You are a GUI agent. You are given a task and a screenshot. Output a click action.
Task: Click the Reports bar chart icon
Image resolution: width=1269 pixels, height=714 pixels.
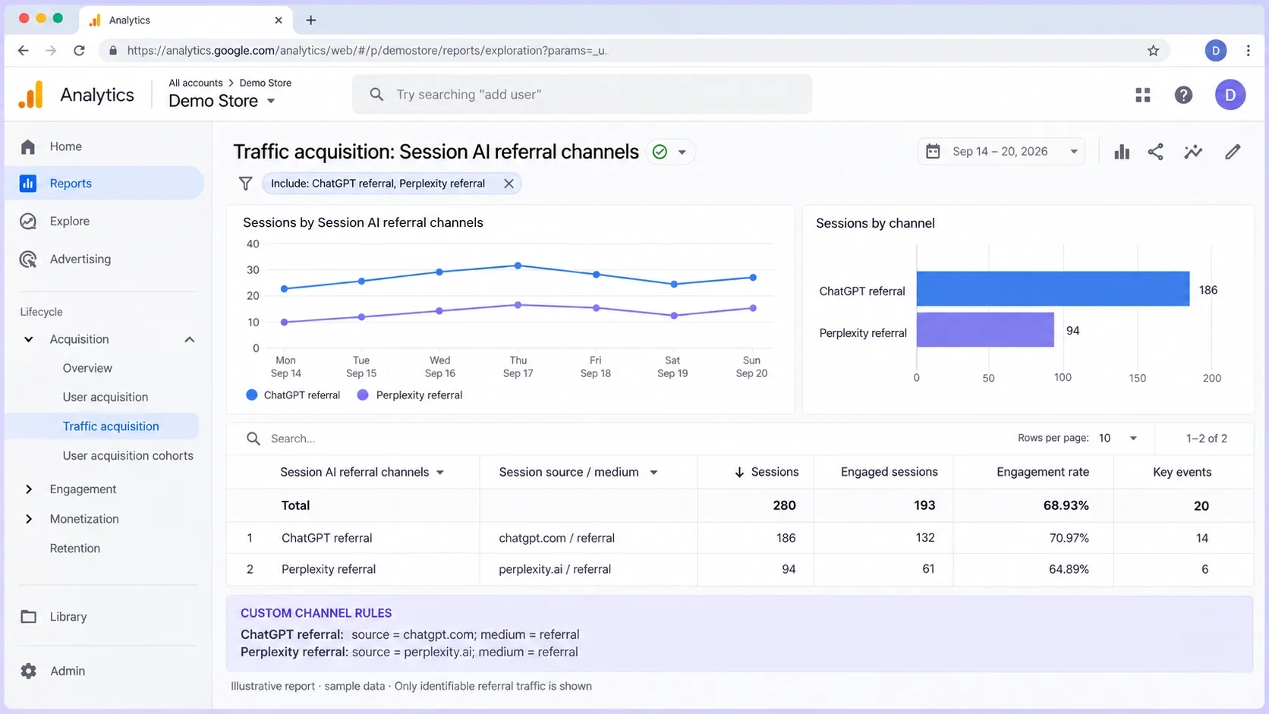click(28, 184)
